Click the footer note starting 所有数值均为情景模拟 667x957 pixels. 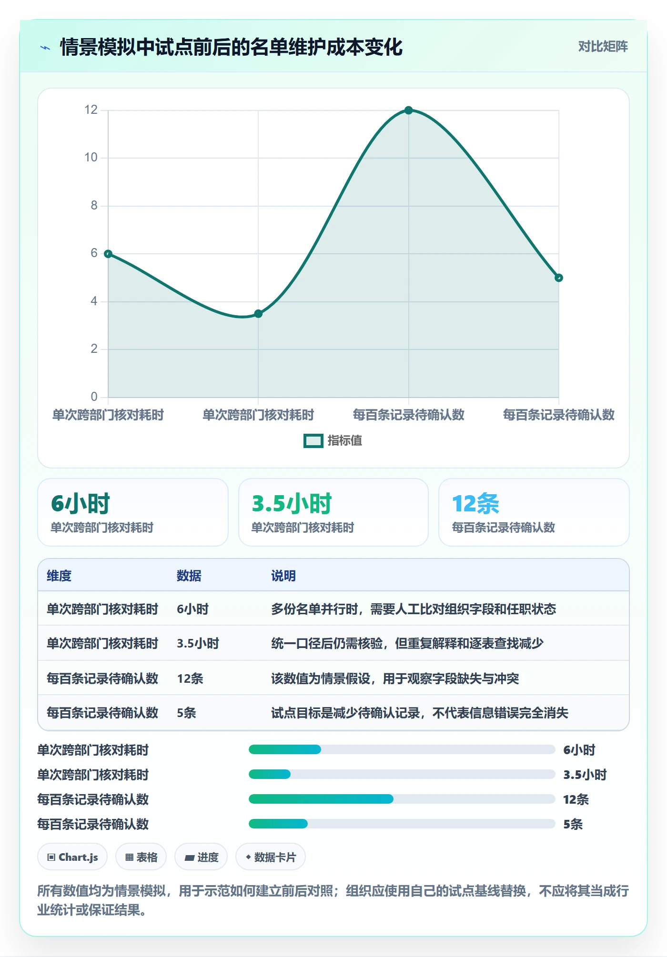(333, 900)
